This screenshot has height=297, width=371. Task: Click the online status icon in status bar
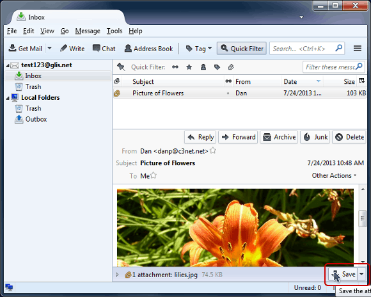click(9, 287)
